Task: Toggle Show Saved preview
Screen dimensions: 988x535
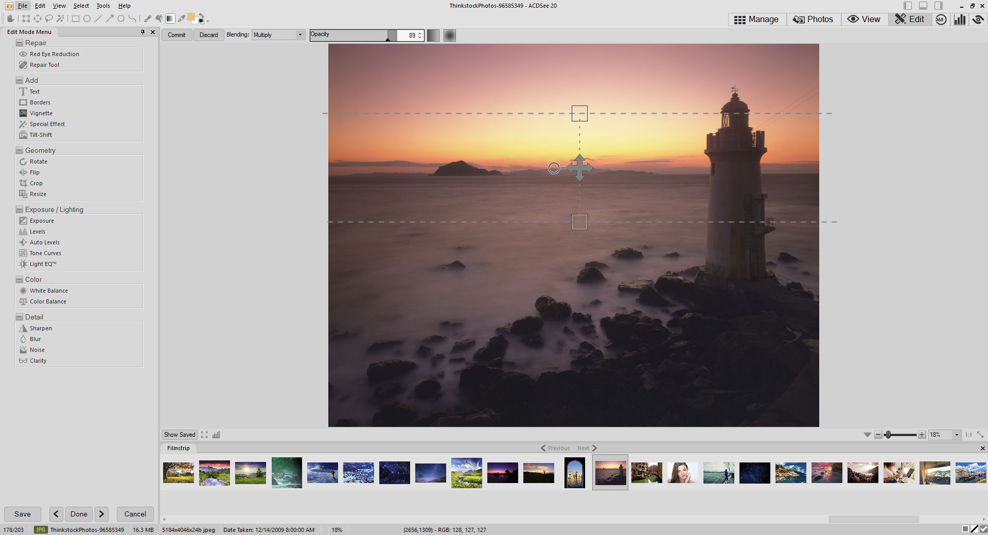Action: 180,435
